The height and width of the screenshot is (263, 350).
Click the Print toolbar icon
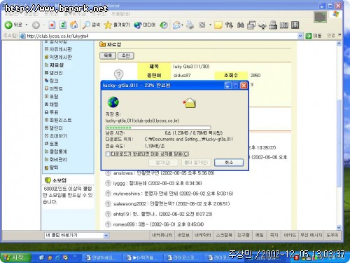190,25
